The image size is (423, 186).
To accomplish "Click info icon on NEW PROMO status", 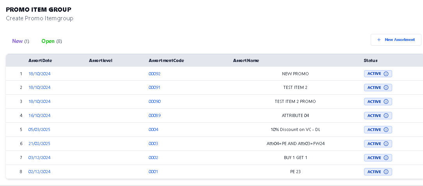I will pos(386,74).
